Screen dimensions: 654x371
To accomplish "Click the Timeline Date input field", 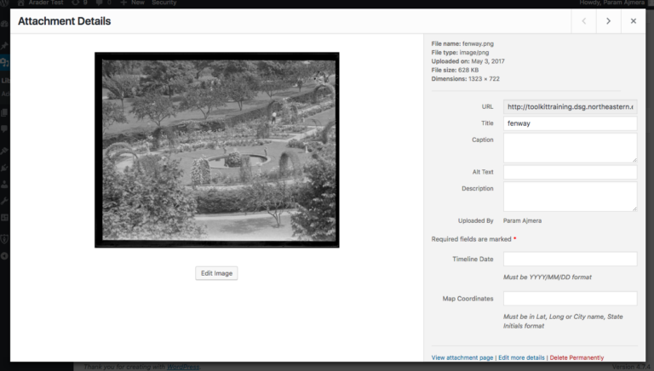I will 570,259.
